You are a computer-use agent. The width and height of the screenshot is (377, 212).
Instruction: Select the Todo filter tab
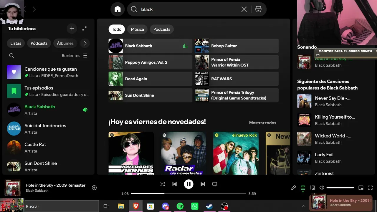point(117,29)
